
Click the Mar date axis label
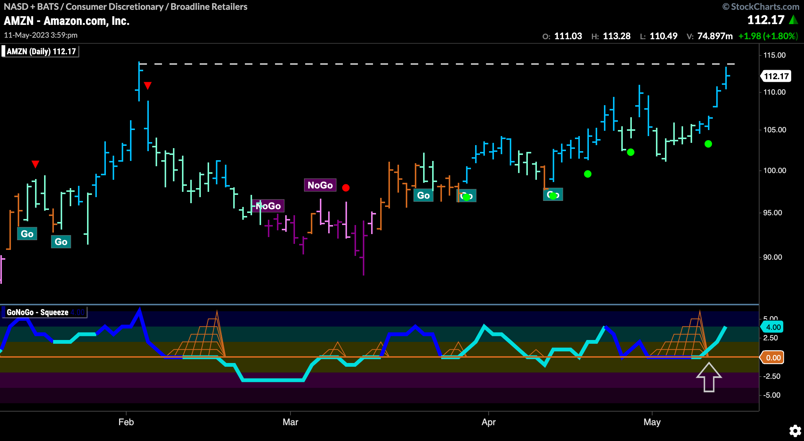290,422
